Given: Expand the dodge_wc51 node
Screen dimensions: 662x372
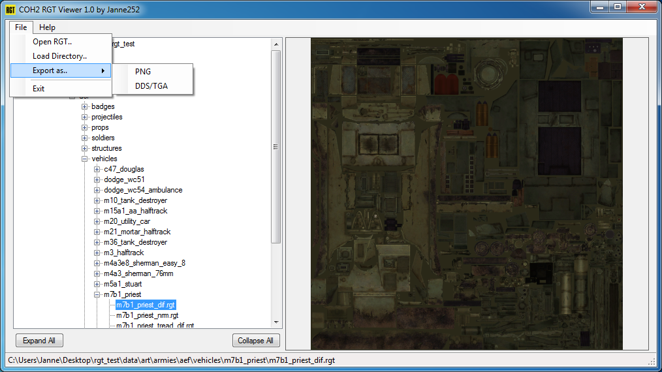Looking at the screenshot, I should (x=97, y=179).
